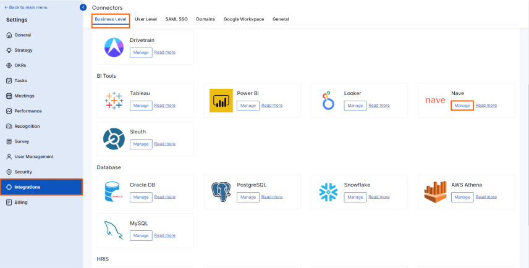The height and width of the screenshot is (268, 529).
Task: Click the Oracle DB logo
Action: 114,192
